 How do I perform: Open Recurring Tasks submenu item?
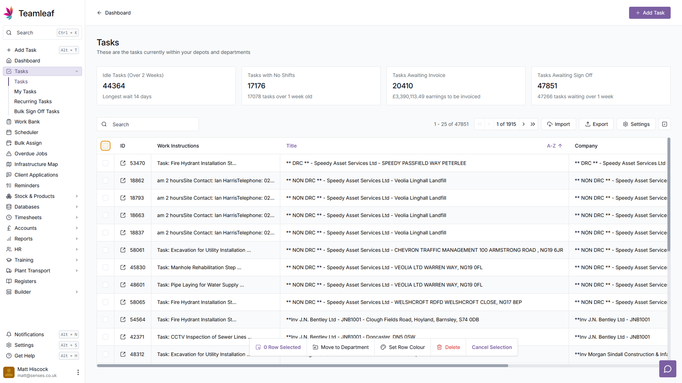coord(33,101)
